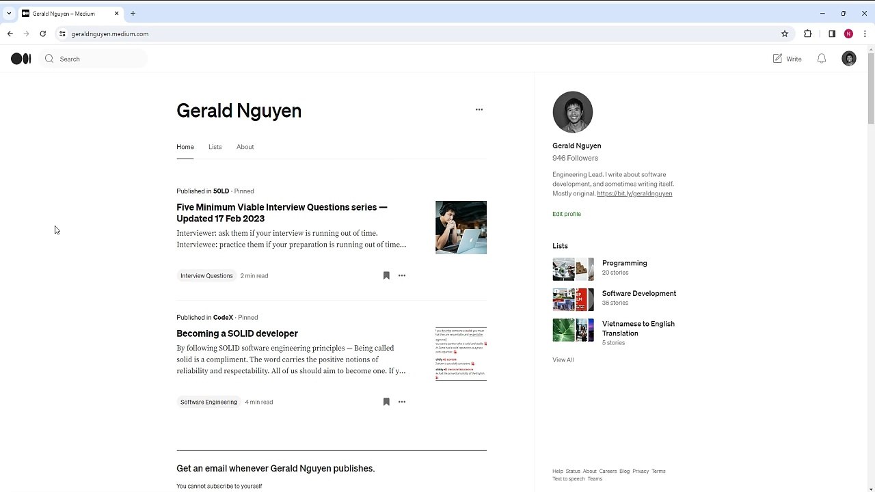The width and height of the screenshot is (875, 492).
Task: Open the Terms footer link
Action: pos(658,471)
